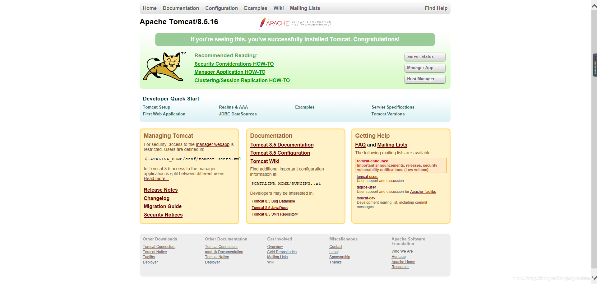597x284 pixels.
Task: Open SVN Repositories link
Action: tap(282, 252)
